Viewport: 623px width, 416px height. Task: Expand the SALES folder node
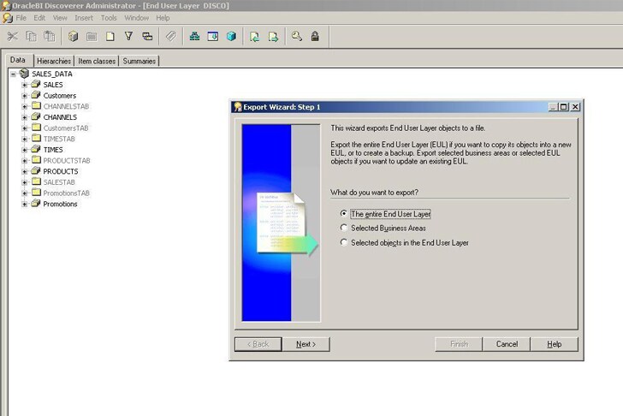25,85
